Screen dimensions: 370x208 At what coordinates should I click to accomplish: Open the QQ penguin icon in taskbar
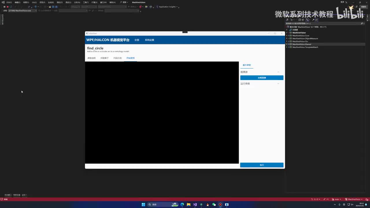point(208,205)
